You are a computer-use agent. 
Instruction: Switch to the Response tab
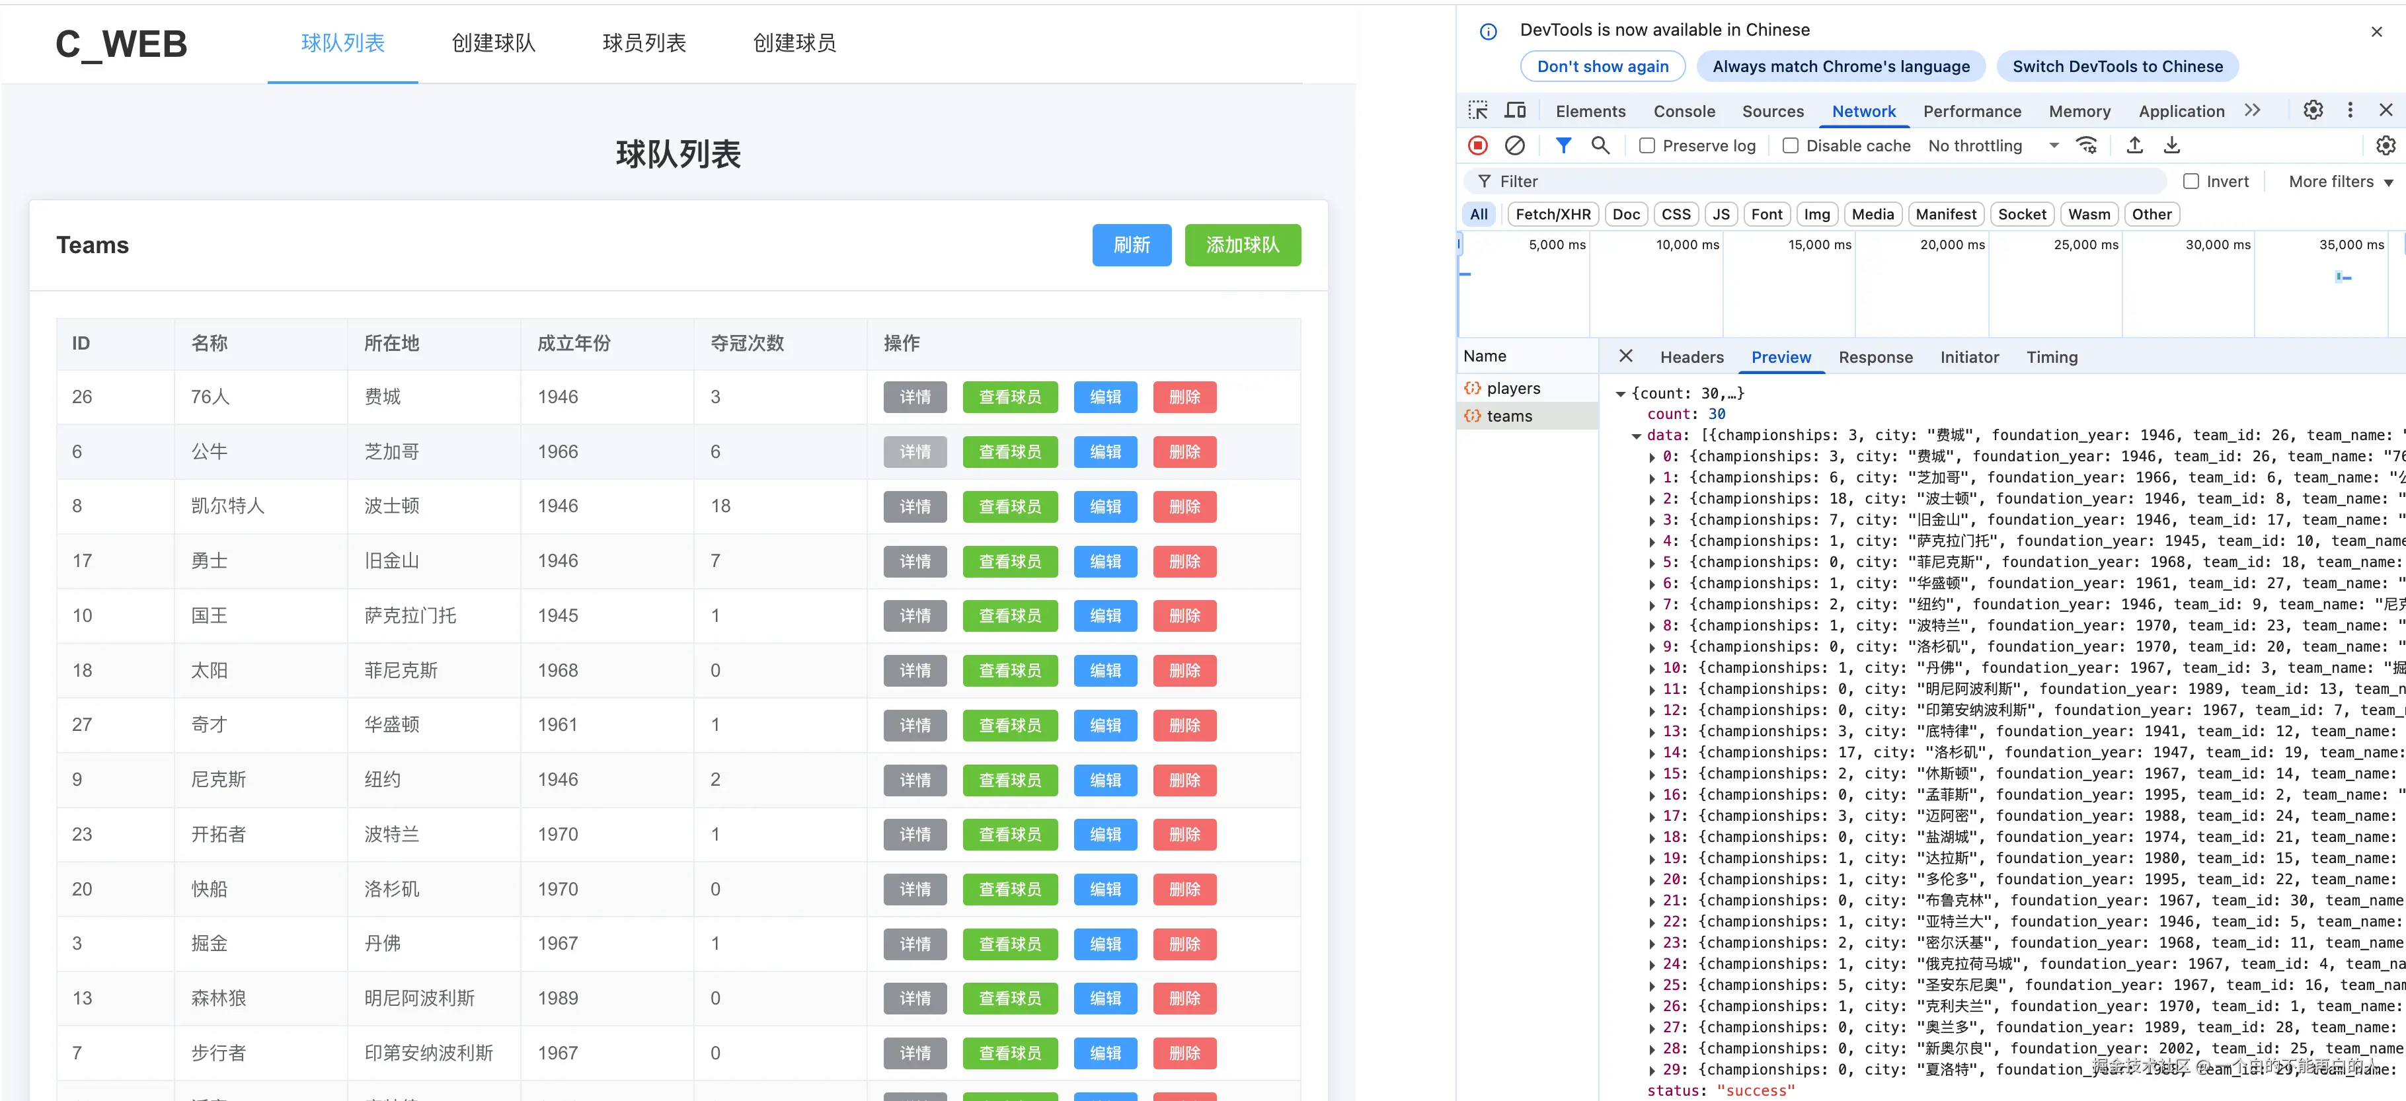(x=1875, y=357)
